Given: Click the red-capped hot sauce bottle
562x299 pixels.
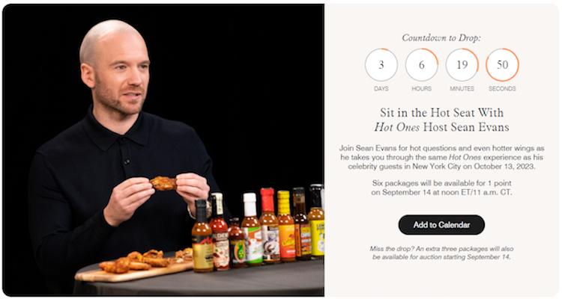Looking at the screenshot, I should (x=269, y=225).
